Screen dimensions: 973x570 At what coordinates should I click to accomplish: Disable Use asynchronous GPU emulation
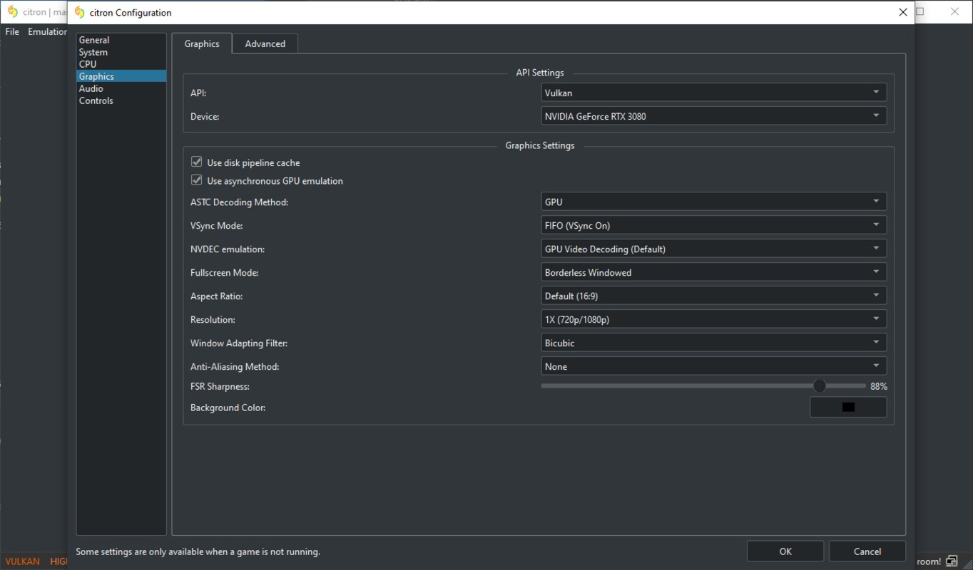(197, 181)
